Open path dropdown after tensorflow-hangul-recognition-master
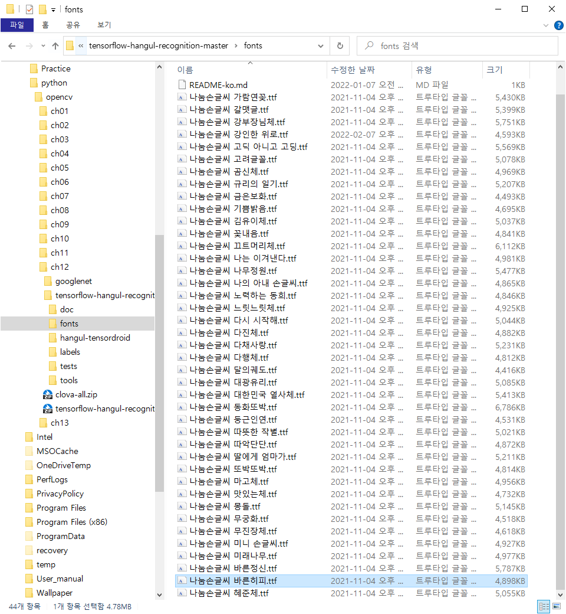The height and width of the screenshot is (614, 566). (x=236, y=46)
